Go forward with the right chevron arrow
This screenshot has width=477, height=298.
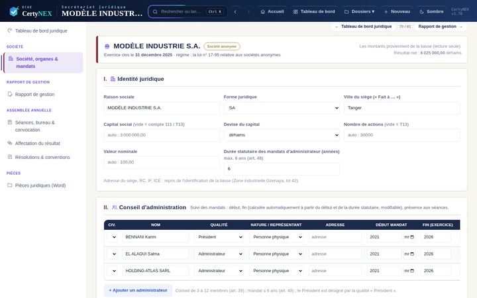point(248,11)
